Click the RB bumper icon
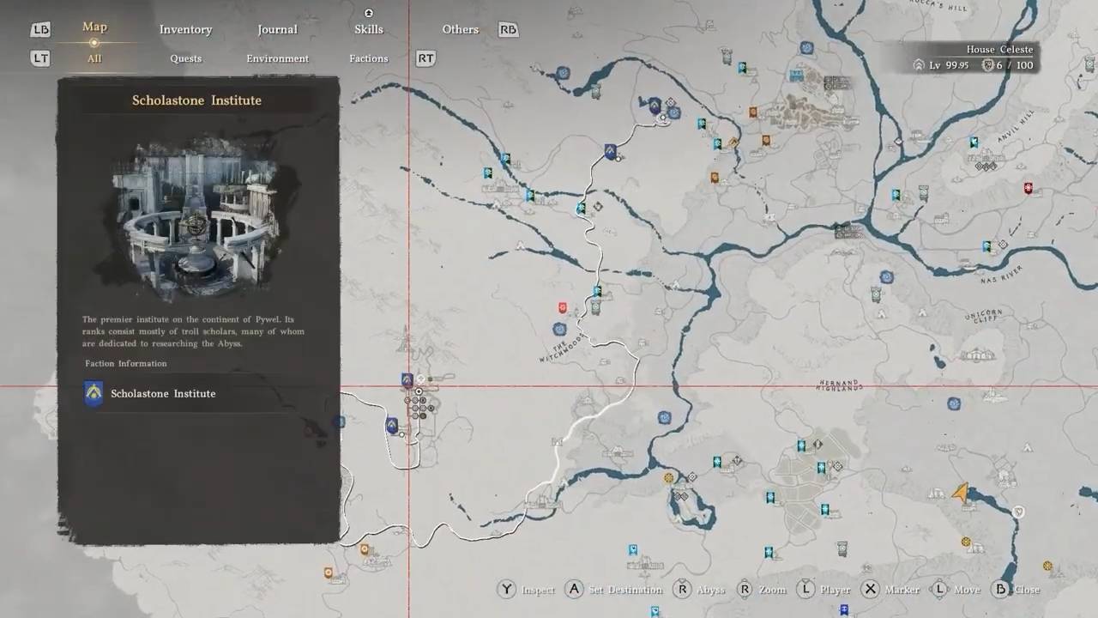This screenshot has height=618, width=1098. point(508,29)
